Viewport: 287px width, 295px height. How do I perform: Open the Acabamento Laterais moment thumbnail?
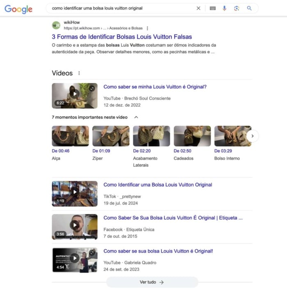click(x=152, y=136)
